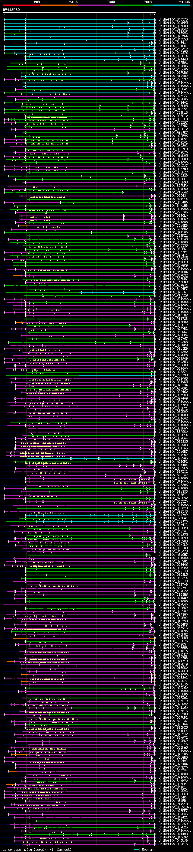Select the UniRef100_Q8T602 label
This screenshot has height=852, width=193.
click(x=173, y=418)
